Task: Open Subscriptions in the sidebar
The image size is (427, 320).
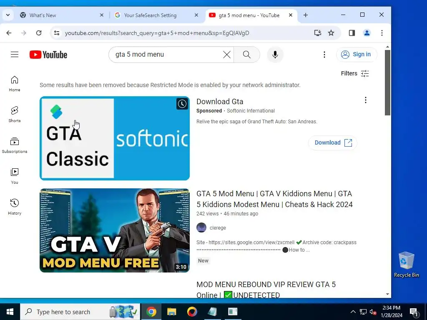Action: coord(15,145)
